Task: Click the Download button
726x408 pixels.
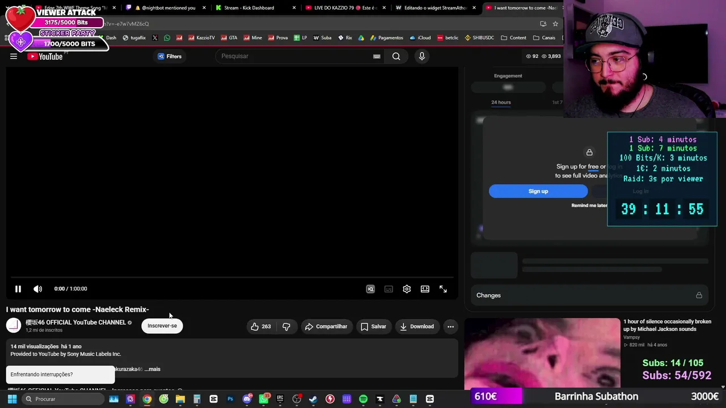Action: point(417,326)
